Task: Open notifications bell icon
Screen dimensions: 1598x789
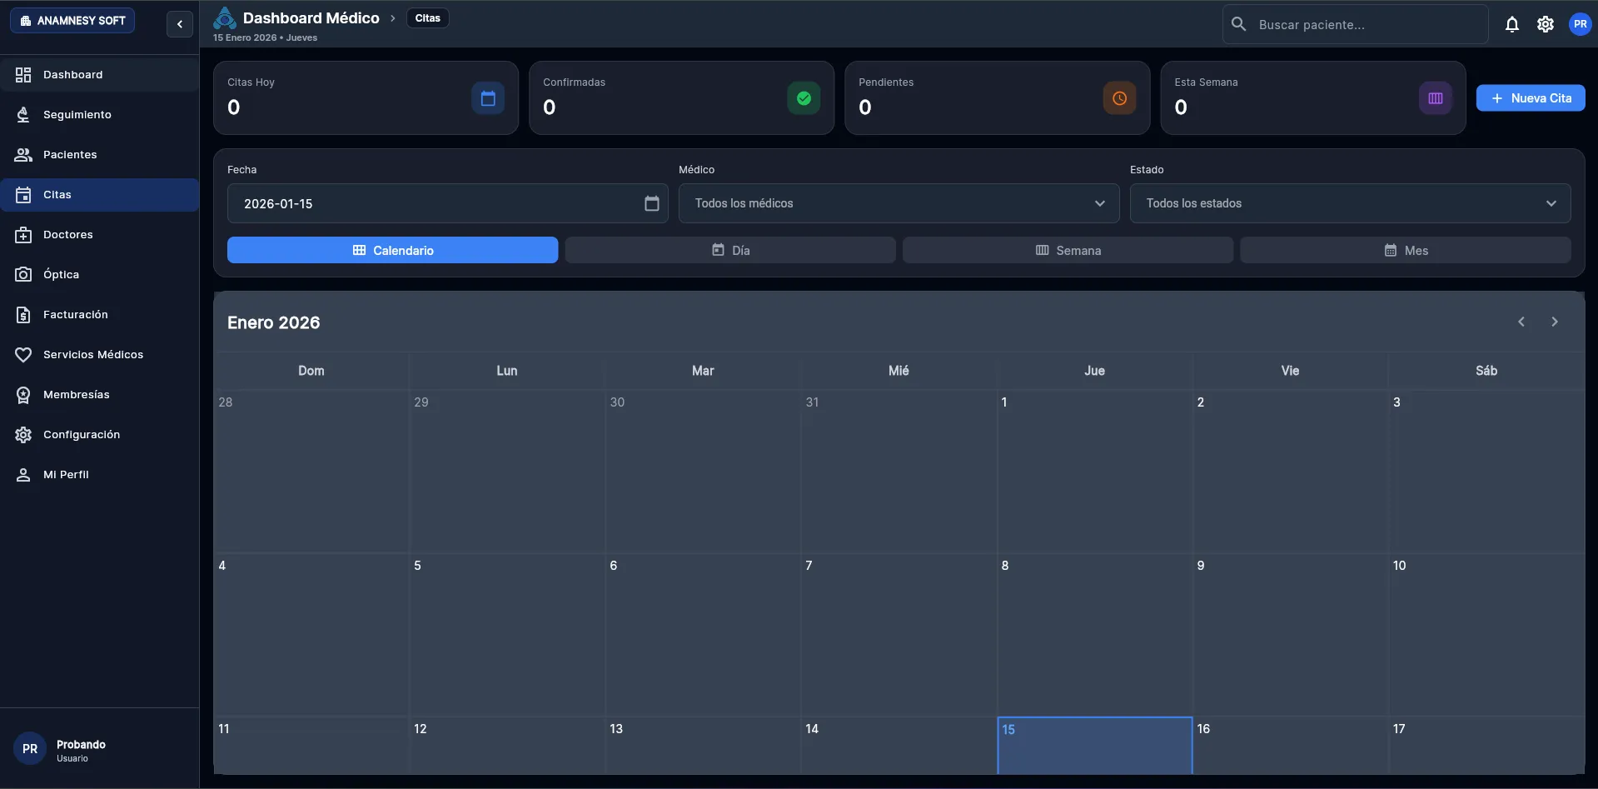Action: pos(1512,24)
